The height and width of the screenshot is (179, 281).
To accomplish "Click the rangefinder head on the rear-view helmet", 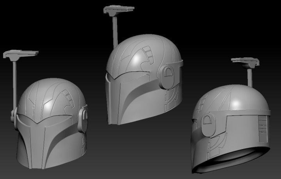I will [x=246, y=63].
